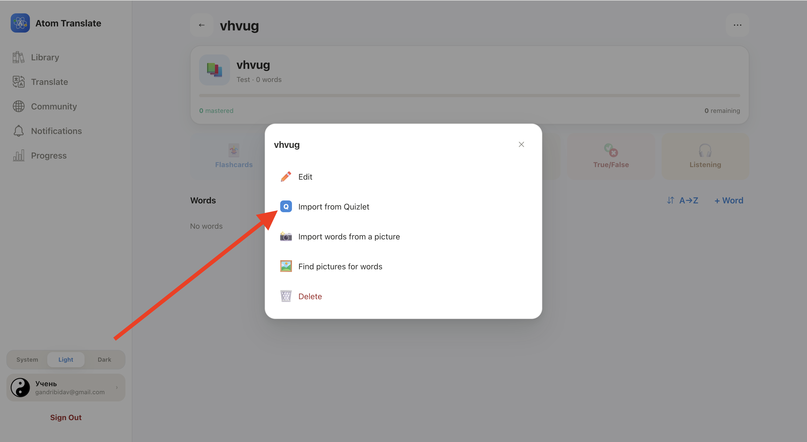
Task: Click the Atom Translate app logo
Action: coord(20,23)
